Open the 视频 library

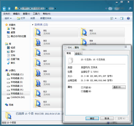[11, 48]
